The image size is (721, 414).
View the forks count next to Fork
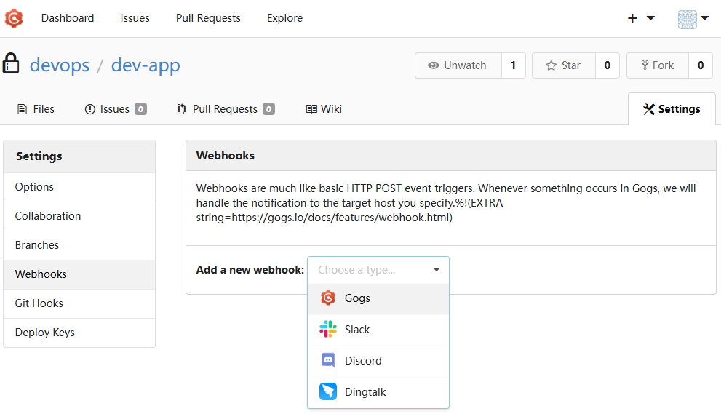[701, 65]
